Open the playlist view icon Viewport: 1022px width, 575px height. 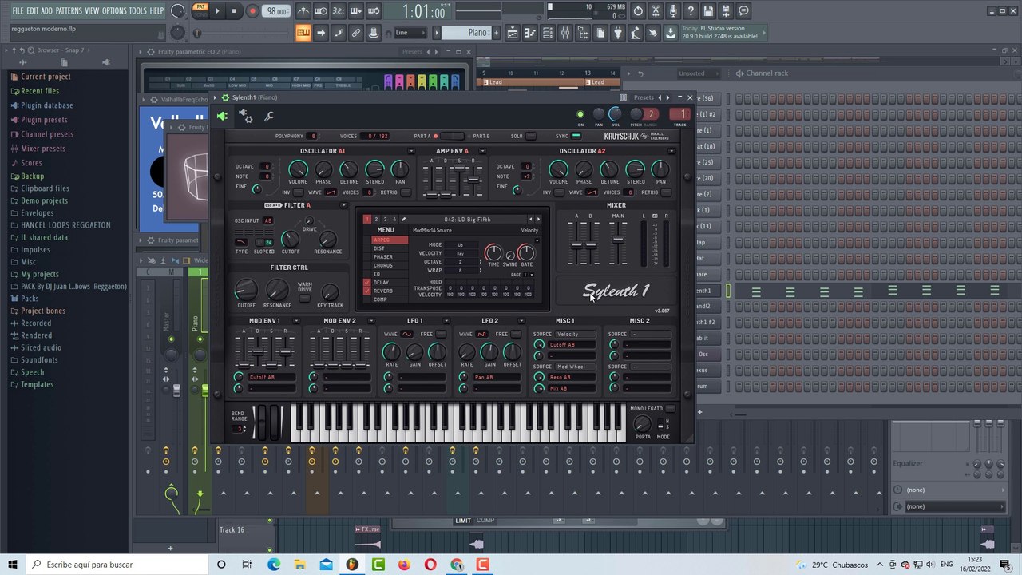tap(513, 33)
